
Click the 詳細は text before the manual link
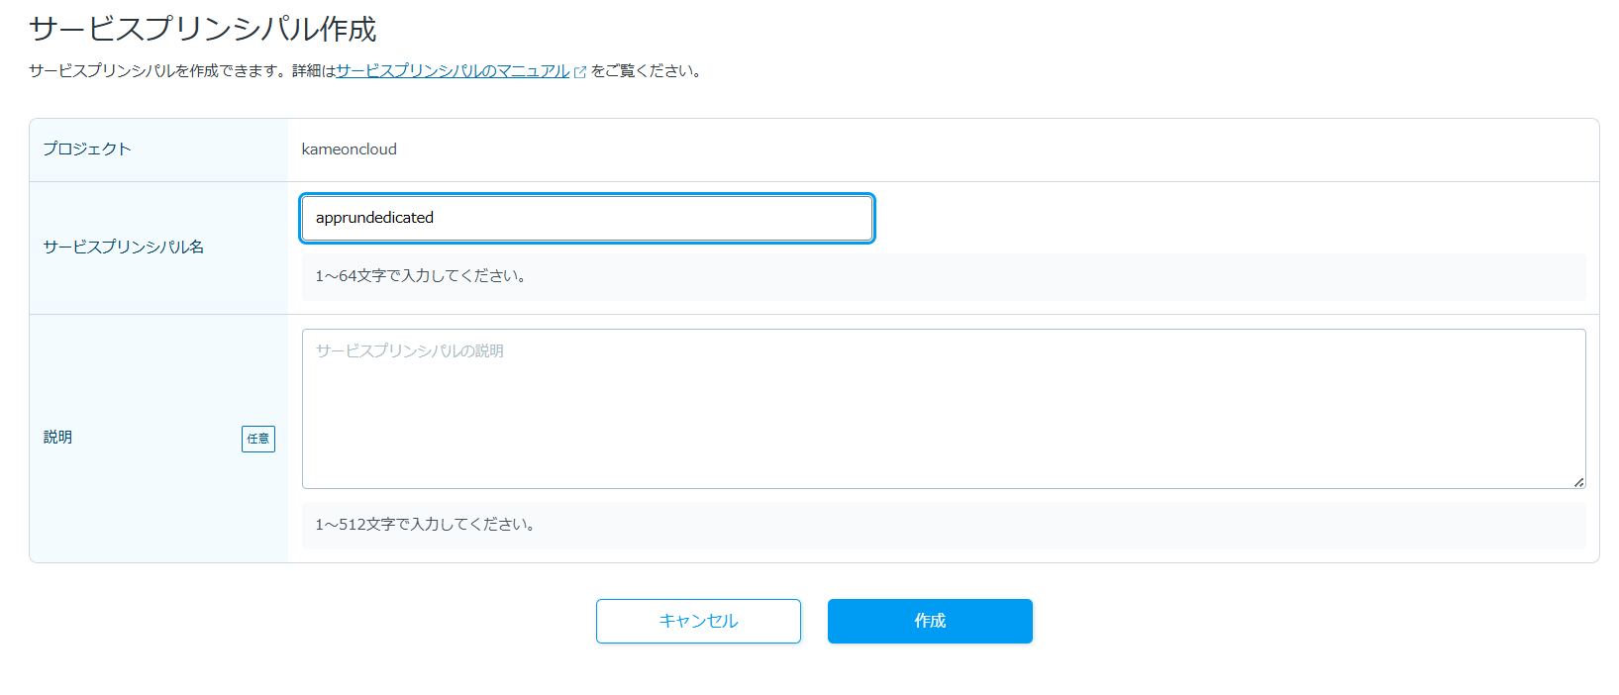314,71
